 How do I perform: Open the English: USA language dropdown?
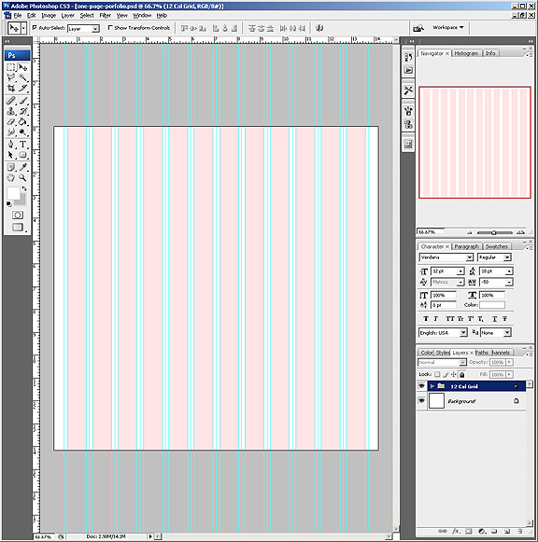[x=463, y=332]
